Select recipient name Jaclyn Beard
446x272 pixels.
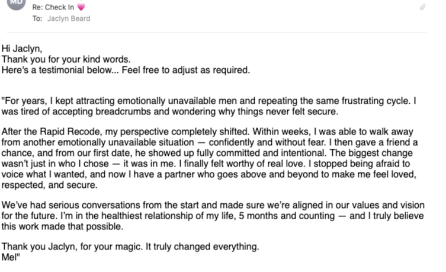69,18
